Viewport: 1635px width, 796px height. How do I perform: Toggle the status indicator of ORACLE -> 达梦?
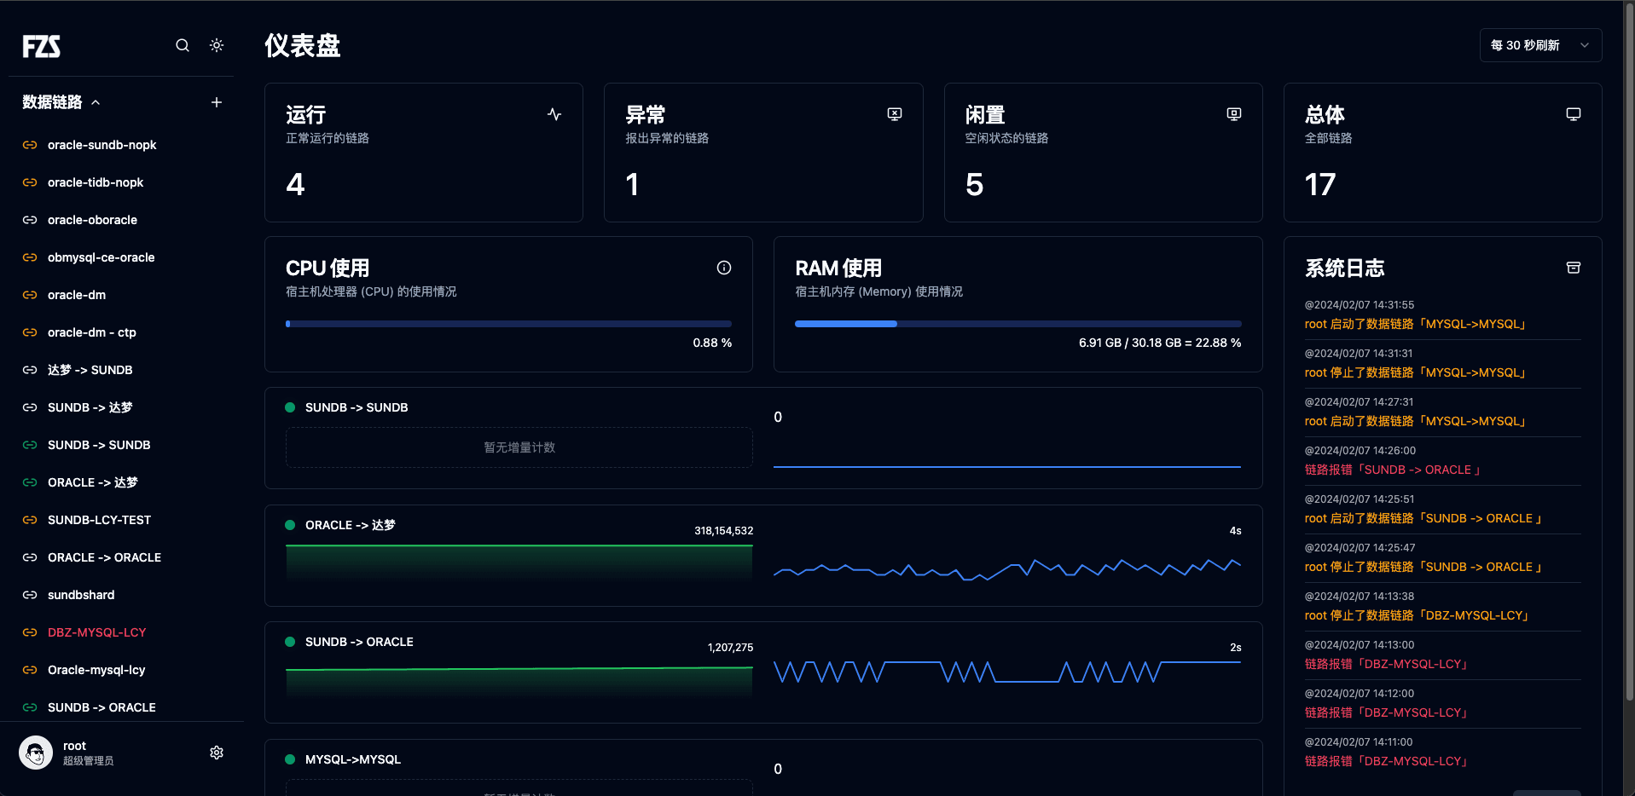pos(290,524)
